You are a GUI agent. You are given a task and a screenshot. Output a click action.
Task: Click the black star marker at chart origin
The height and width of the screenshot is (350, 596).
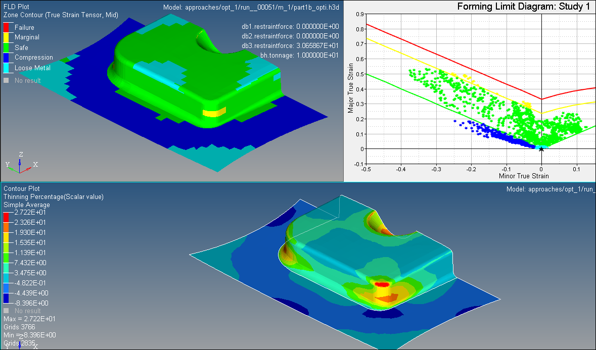[x=541, y=149]
